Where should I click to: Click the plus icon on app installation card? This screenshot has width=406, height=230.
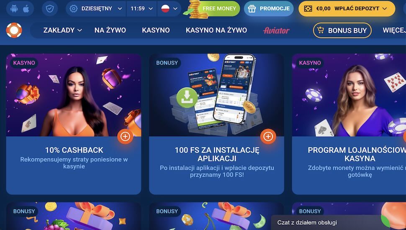(268, 136)
